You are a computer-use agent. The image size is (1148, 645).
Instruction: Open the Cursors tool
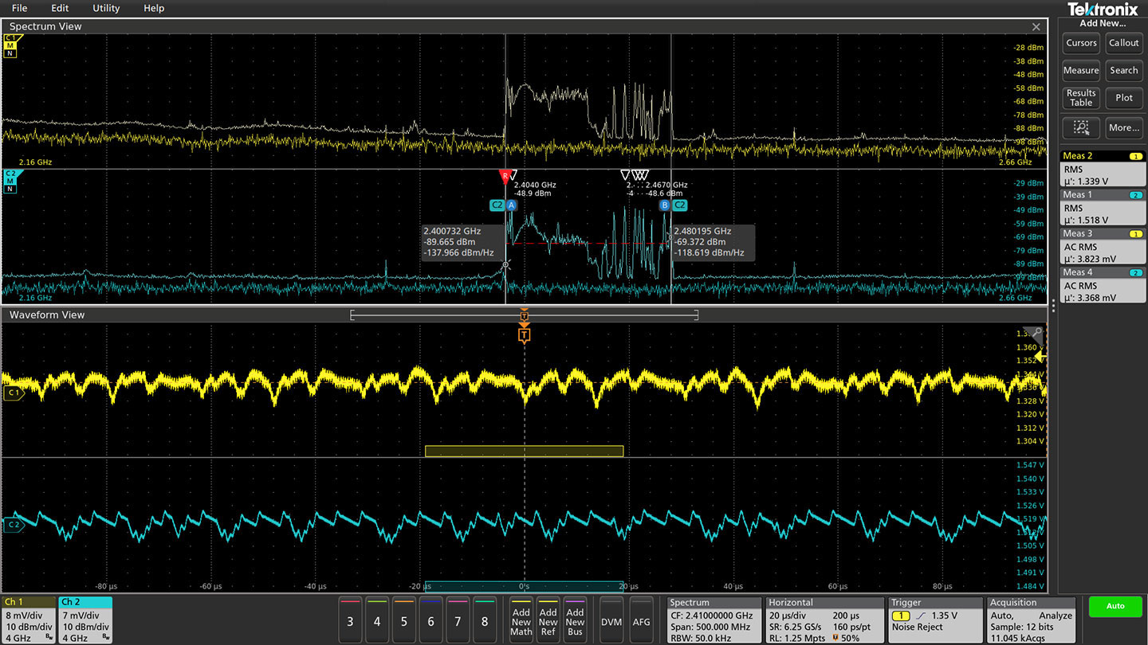1080,43
